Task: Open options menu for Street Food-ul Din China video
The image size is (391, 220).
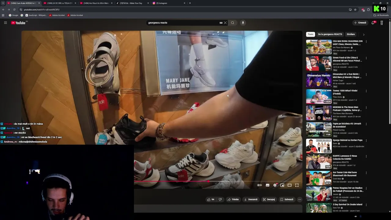Action: point(366,58)
